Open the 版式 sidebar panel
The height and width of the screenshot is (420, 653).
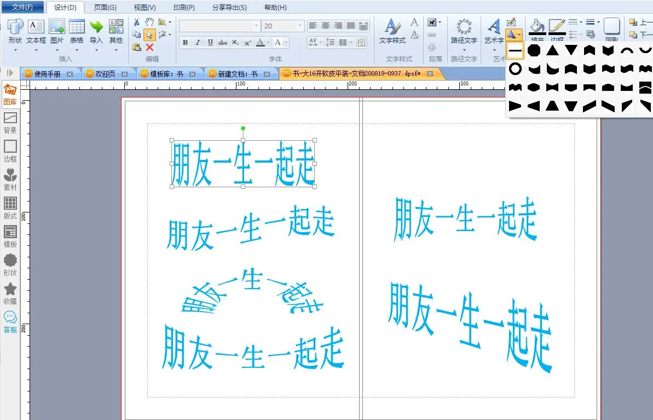click(x=10, y=208)
